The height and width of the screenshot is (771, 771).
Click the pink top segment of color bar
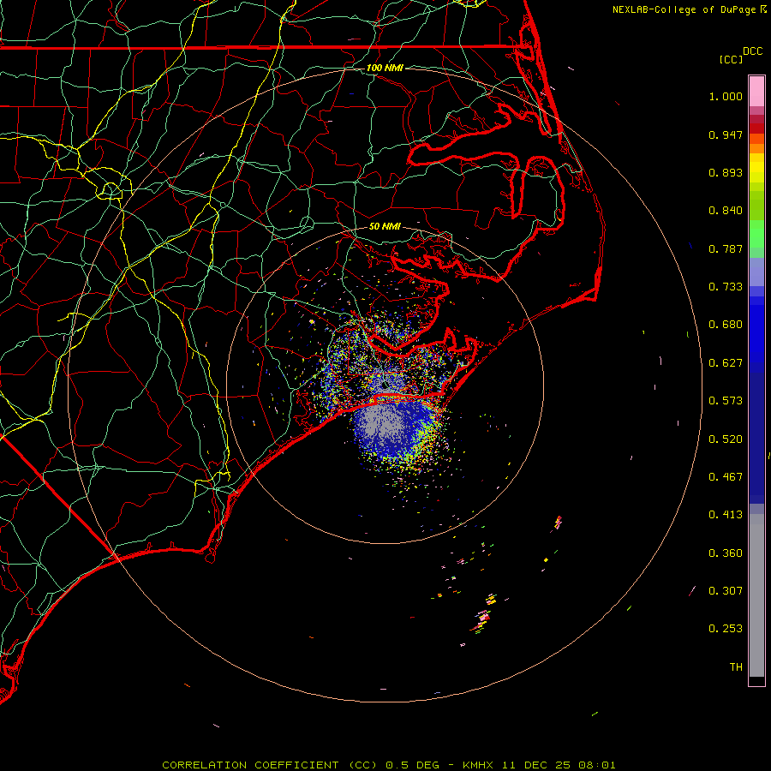pos(756,92)
